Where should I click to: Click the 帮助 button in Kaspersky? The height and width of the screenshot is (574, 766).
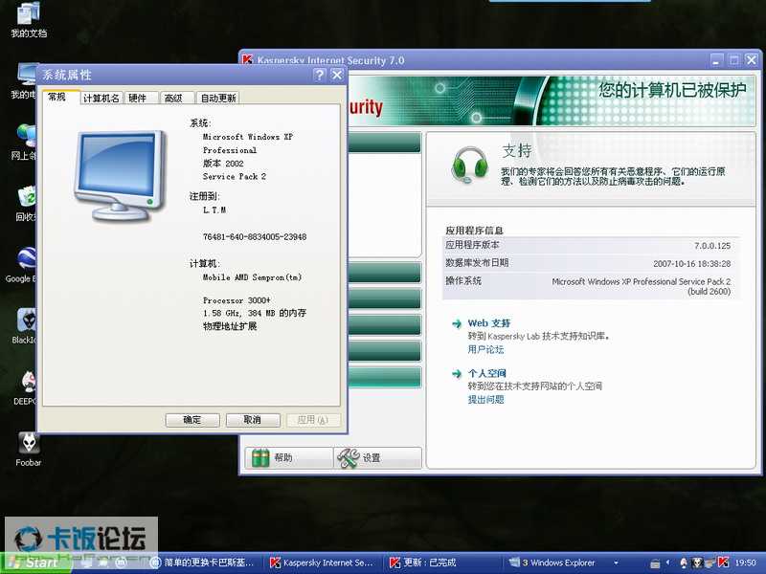click(x=289, y=458)
